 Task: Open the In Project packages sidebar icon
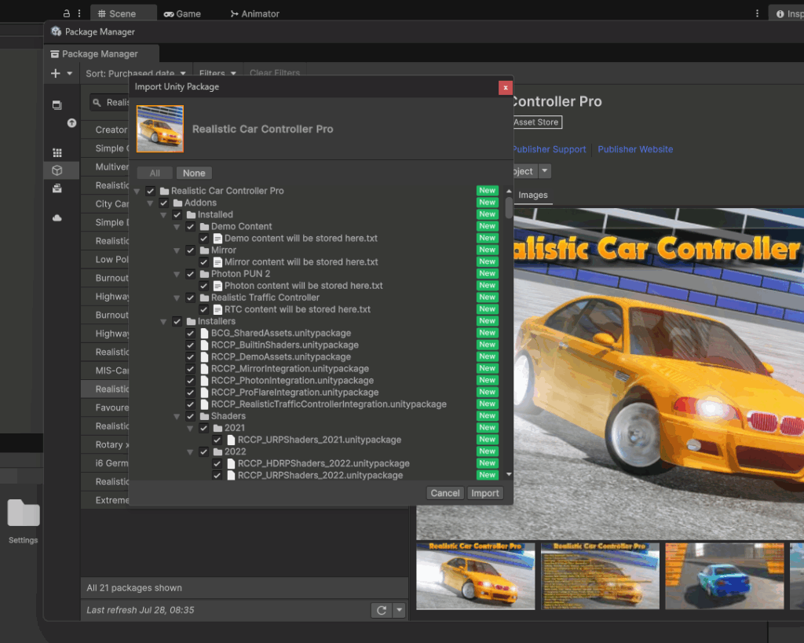[x=57, y=105]
